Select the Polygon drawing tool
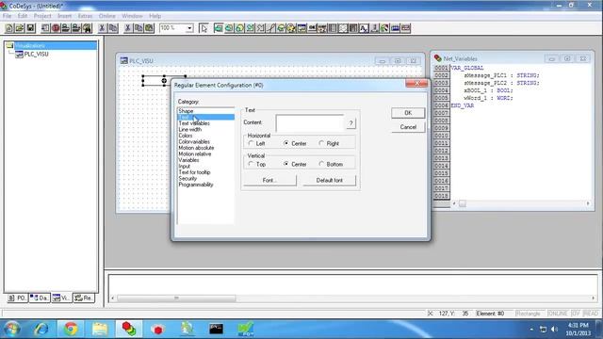Viewport: 603px width, 339px height. click(250, 28)
